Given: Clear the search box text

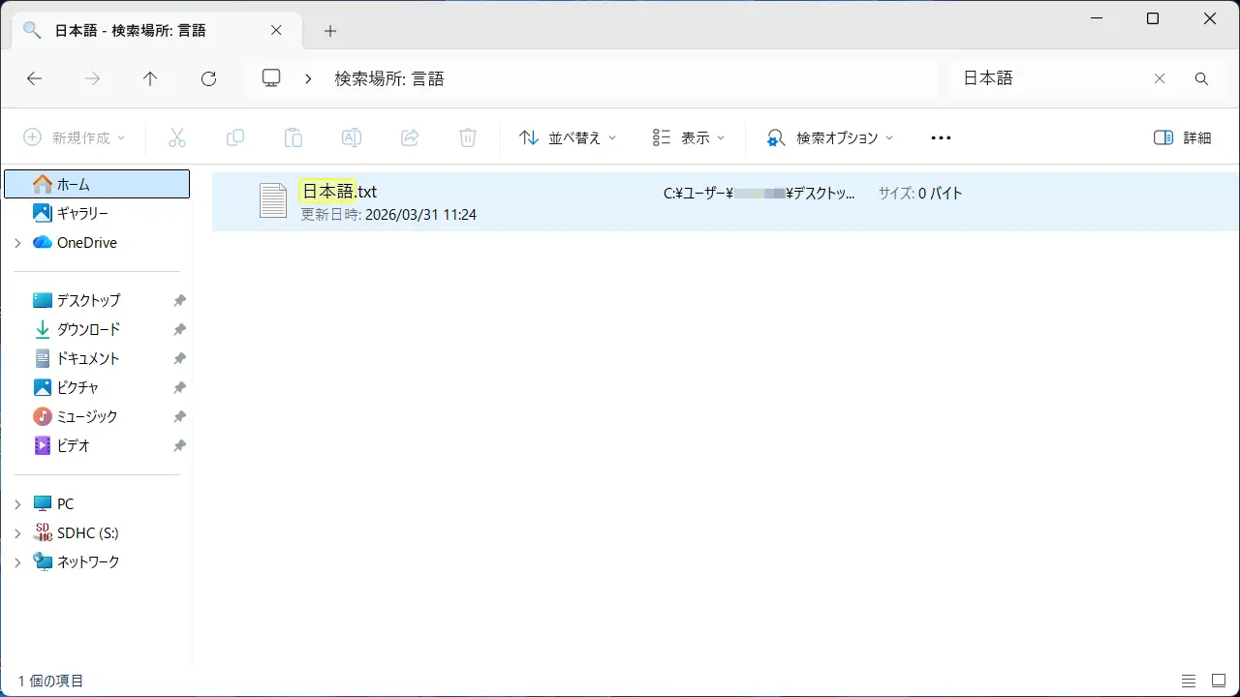Looking at the screenshot, I should point(1160,79).
